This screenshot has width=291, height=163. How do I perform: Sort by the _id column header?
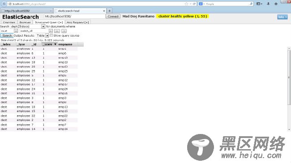pos(36,45)
